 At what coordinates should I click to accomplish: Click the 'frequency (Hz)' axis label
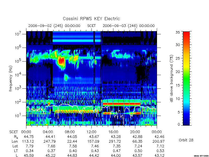[11, 78]
